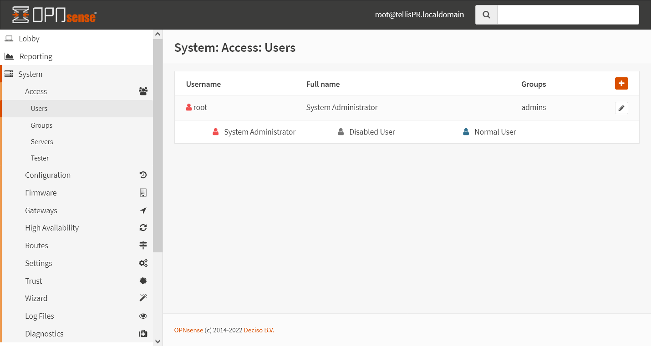
Task: Click the search magnifier icon
Action: point(486,15)
